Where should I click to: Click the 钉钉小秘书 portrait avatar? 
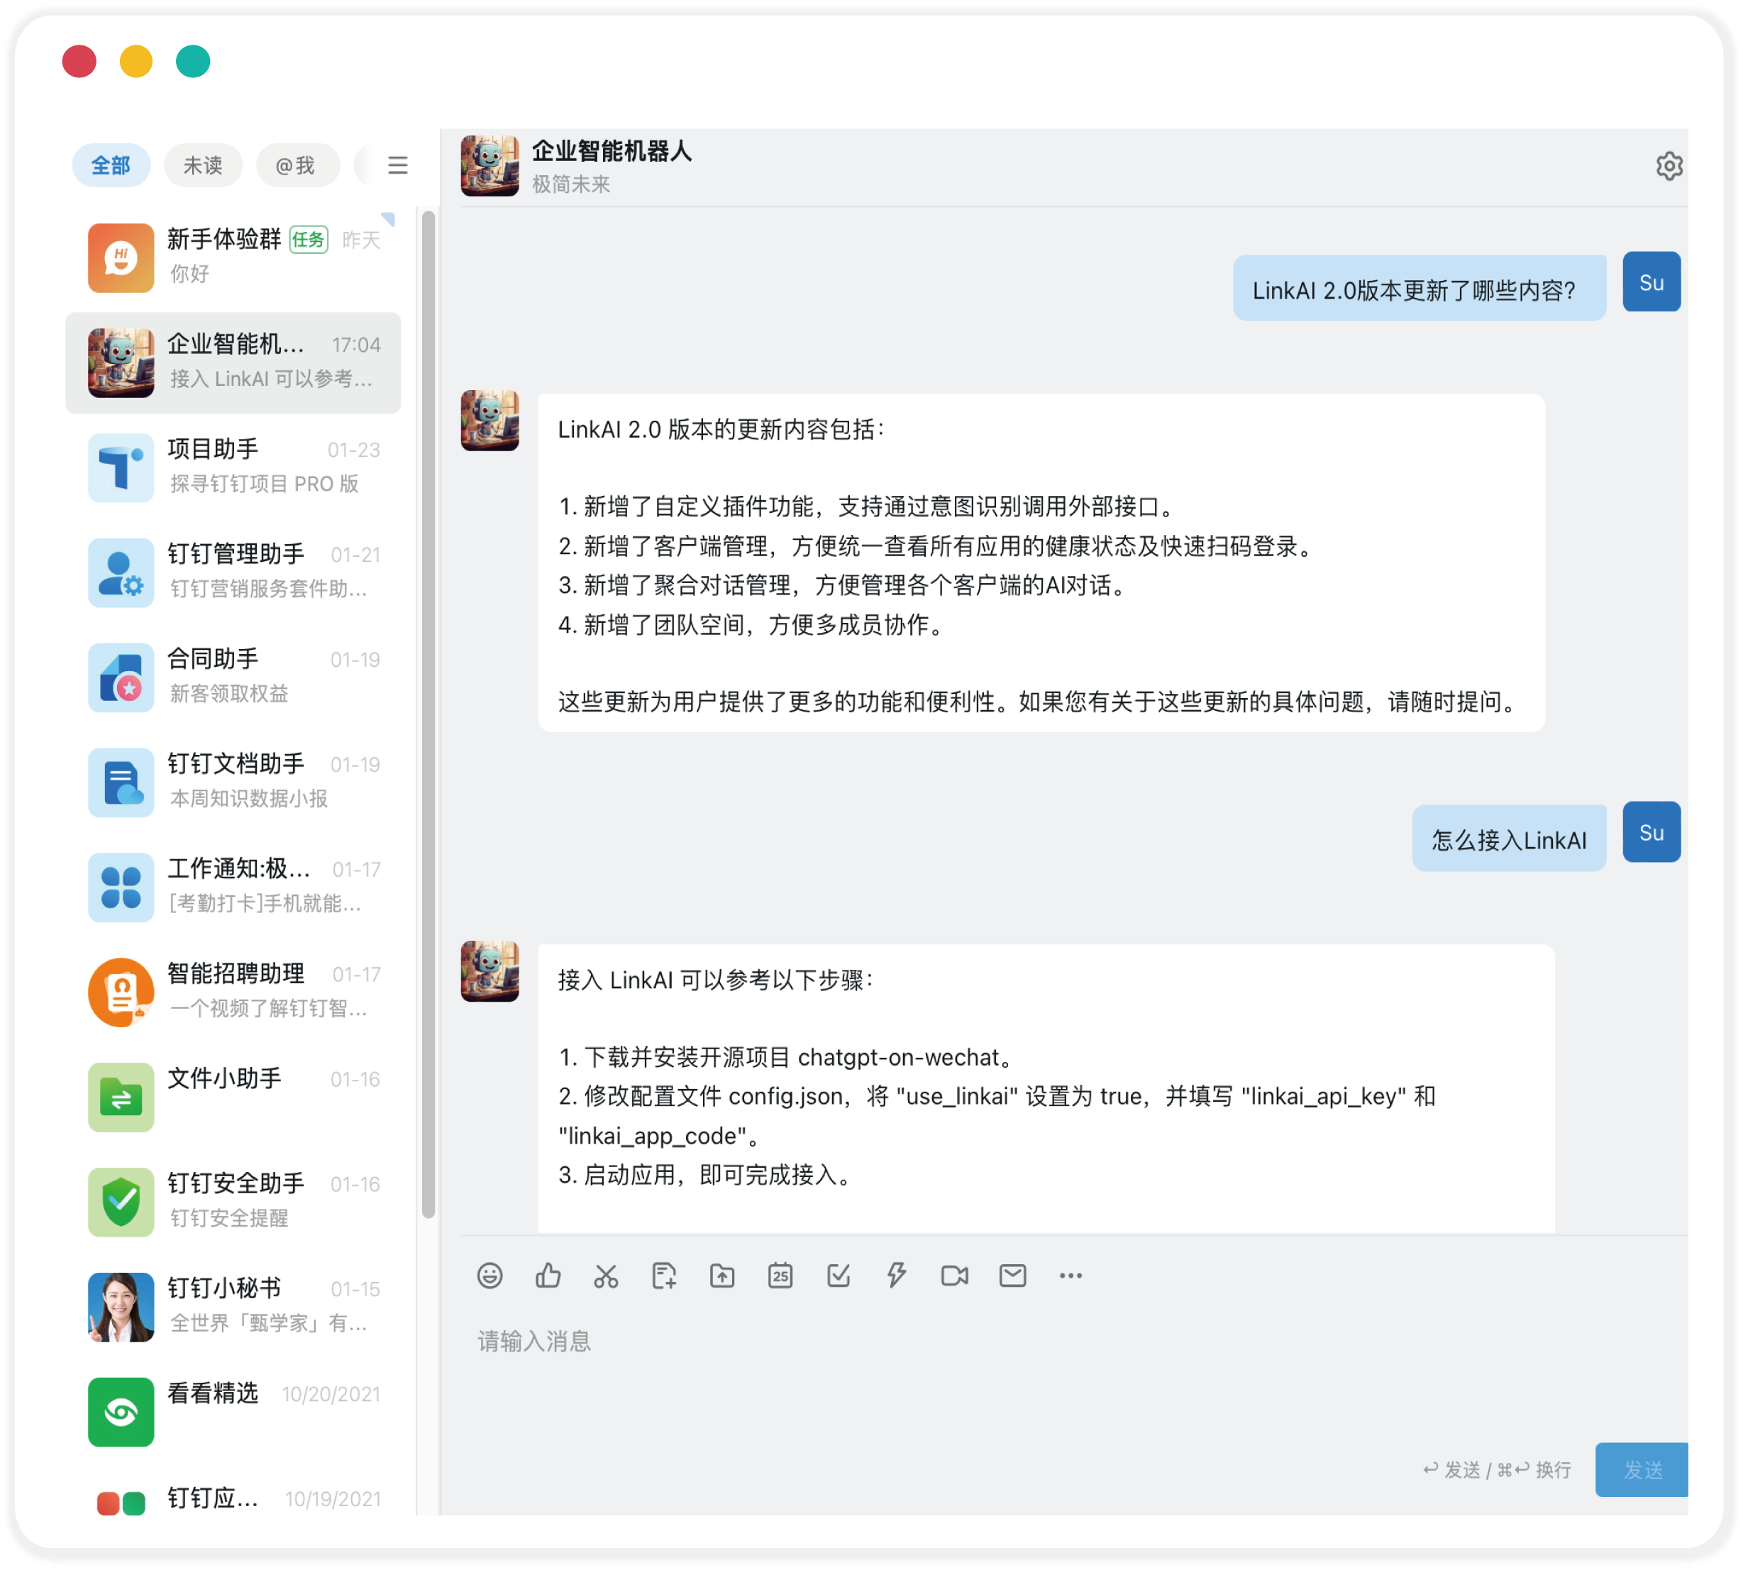point(121,1306)
